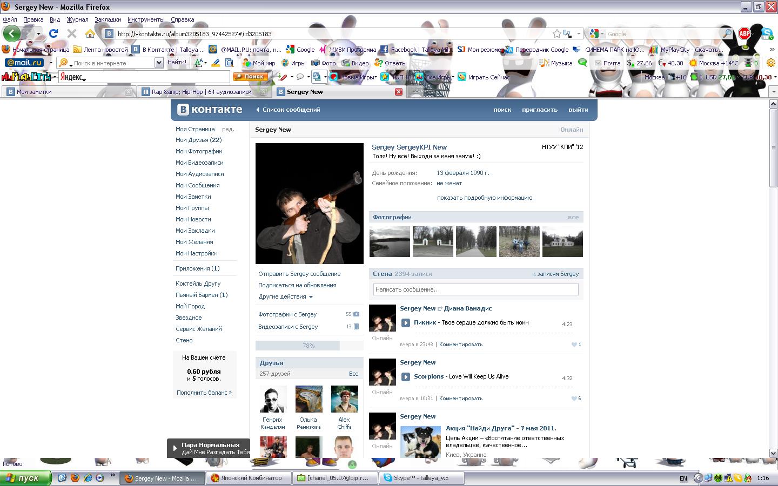Image resolution: width=778 pixels, height=486 pixels.
Task: Open Почта on the Mail.ru toolbar
Action: tap(607, 63)
